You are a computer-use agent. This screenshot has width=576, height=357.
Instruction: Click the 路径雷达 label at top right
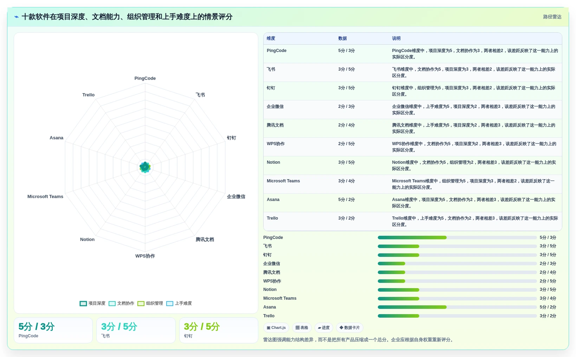coord(552,17)
